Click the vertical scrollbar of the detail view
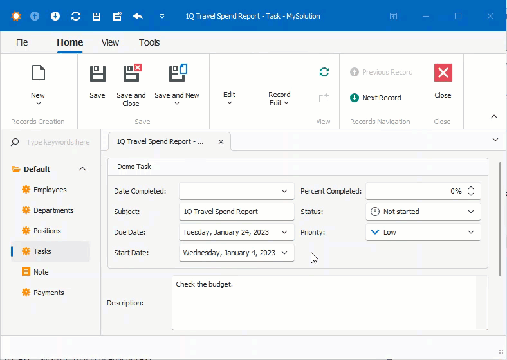Image resolution: width=507 pixels, height=360 pixels. pyautogui.click(x=500, y=220)
